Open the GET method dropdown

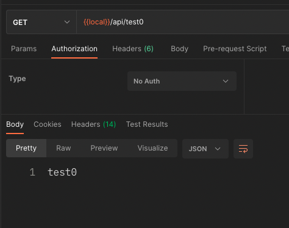point(41,22)
